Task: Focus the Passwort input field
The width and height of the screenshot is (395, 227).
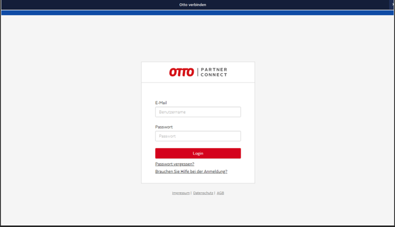Action: tap(197, 136)
